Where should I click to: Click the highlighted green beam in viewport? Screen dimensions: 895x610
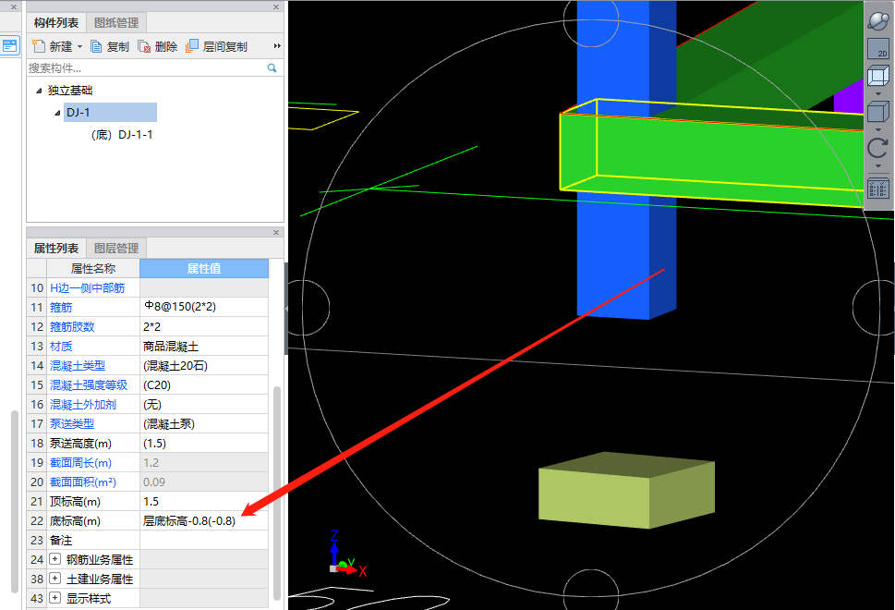point(713,154)
